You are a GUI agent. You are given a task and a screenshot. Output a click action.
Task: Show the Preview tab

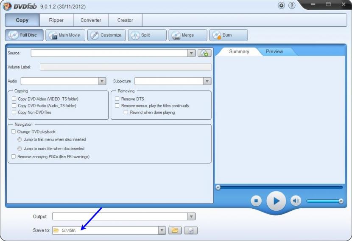[x=274, y=51]
